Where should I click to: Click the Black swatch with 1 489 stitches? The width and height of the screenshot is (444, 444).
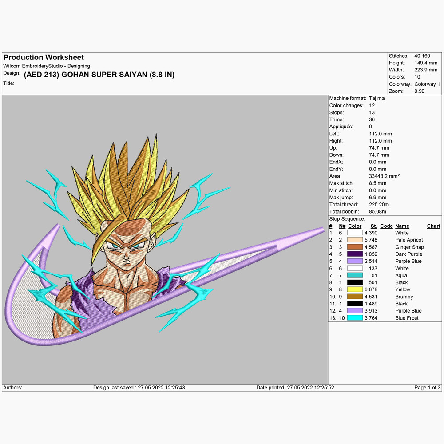click(x=355, y=304)
